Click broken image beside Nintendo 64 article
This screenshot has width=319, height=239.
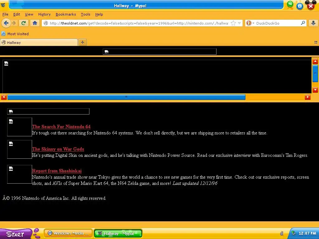point(20,127)
